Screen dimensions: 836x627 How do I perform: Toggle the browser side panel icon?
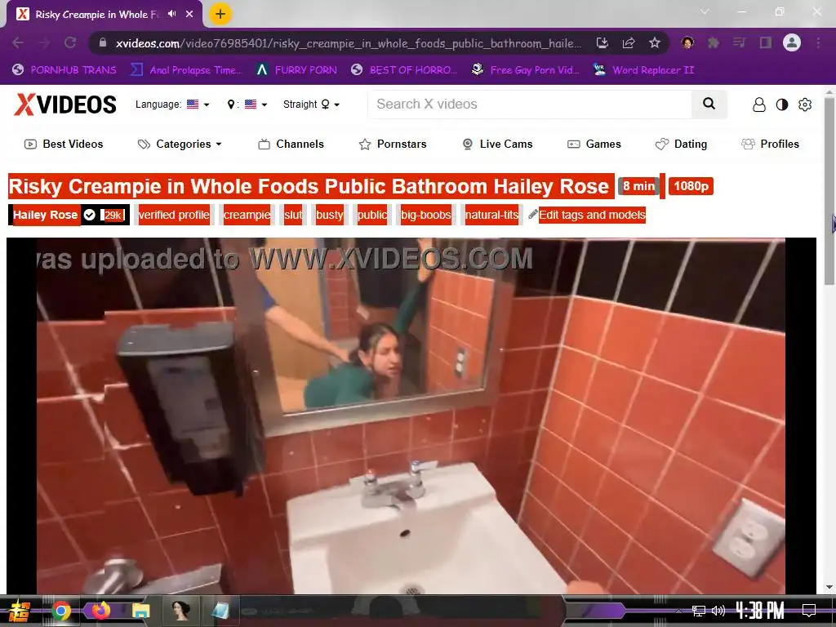click(x=766, y=42)
